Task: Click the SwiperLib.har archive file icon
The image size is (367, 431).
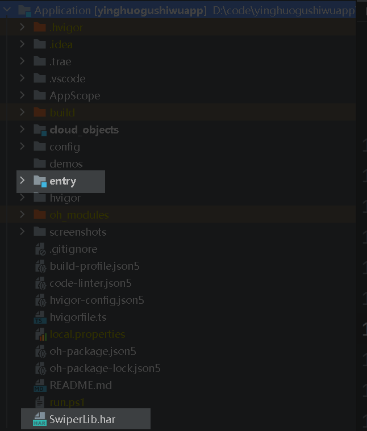Action: coord(39,420)
